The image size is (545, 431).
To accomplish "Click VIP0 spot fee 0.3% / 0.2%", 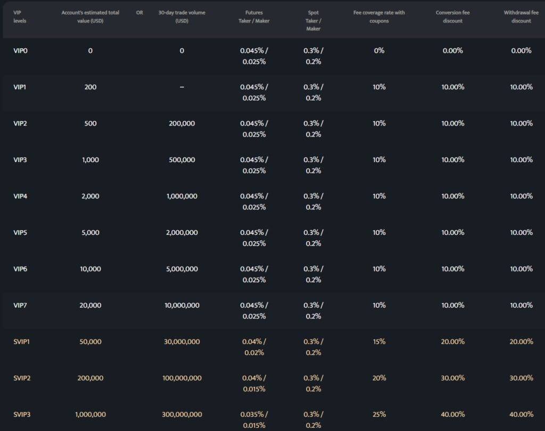I will pos(313,56).
